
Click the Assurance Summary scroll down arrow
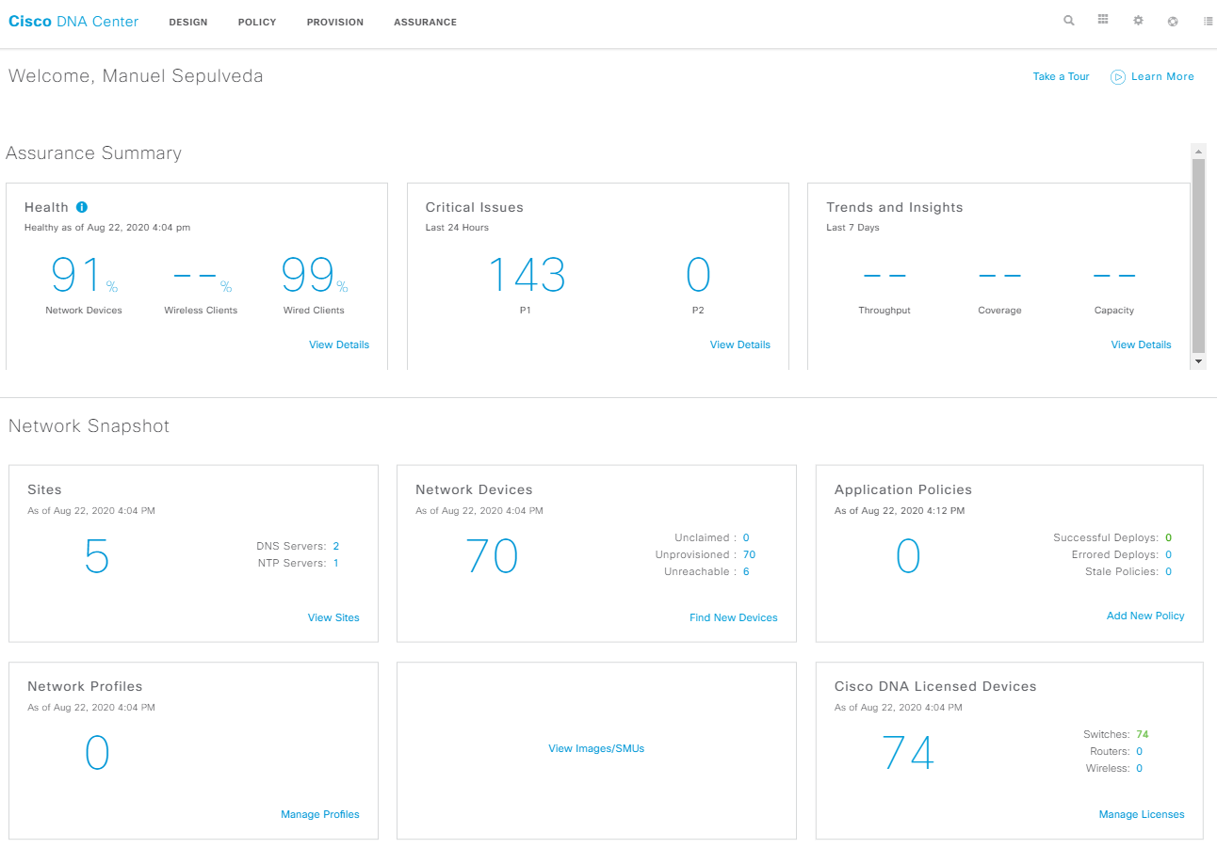pyautogui.click(x=1199, y=361)
